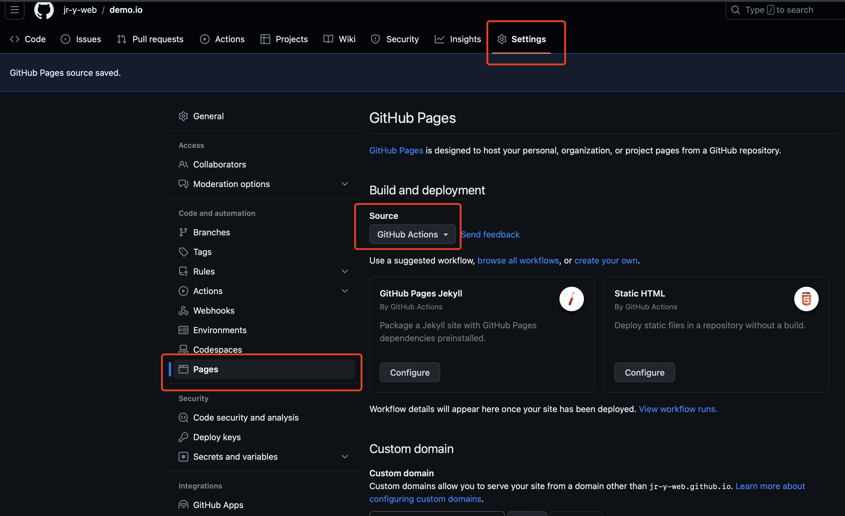Expand the sidebar Actions chevron
This screenshot has width=845, height=516.
(x=345, y=291)
